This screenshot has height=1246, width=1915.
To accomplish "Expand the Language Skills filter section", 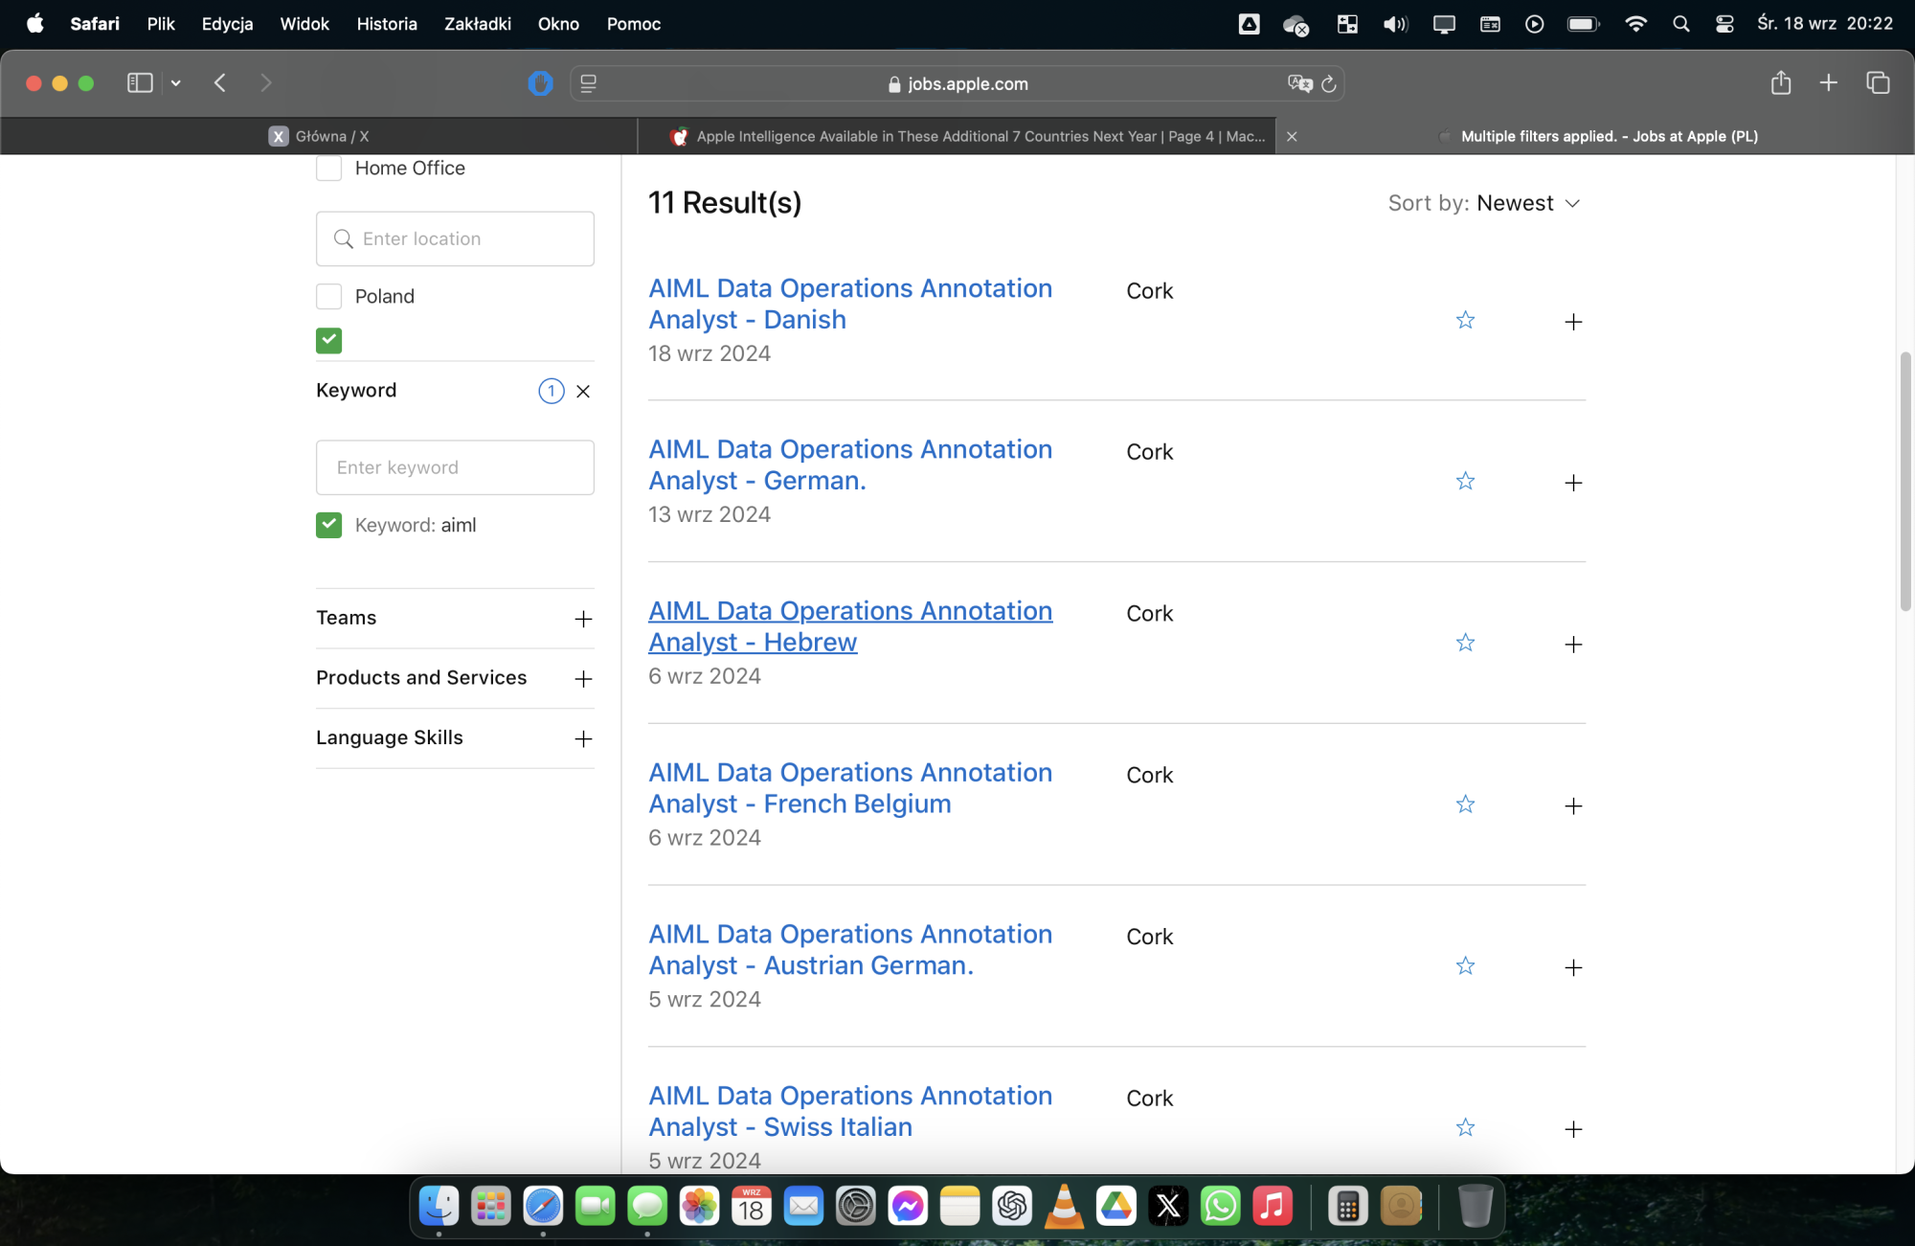I will tap(582, 738).
